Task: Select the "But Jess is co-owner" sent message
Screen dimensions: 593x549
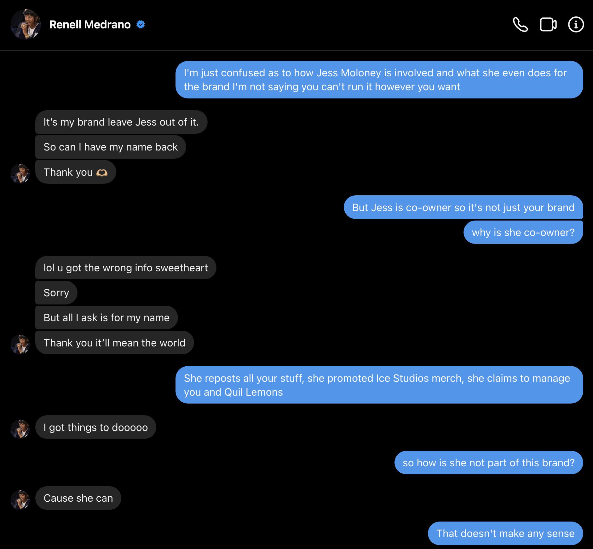Action: tap(463, 208)
